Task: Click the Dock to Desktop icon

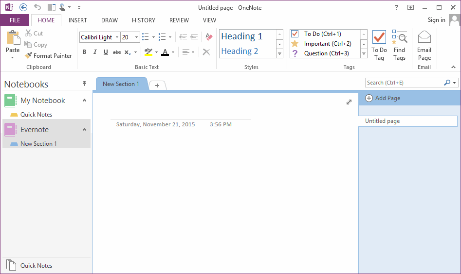Action: 52,7
